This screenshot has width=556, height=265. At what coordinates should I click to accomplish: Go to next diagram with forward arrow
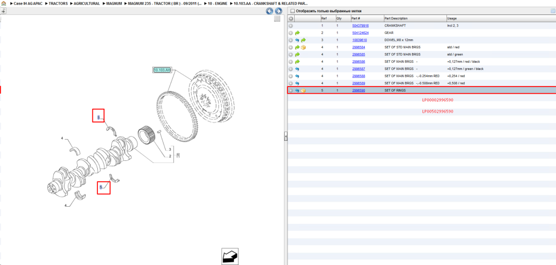point(279,11)
